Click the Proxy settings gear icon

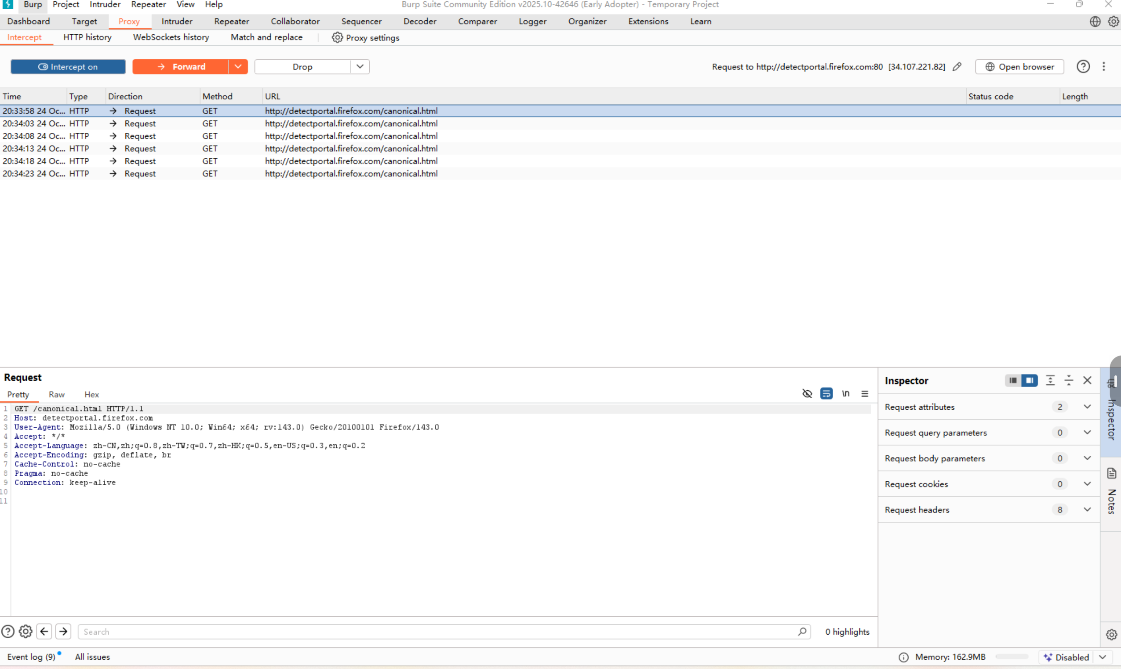(x=337, y=37)
